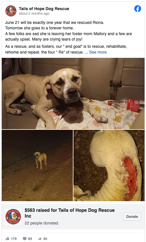
Task: Open the photo of dog lying in car
Action: 73,94
